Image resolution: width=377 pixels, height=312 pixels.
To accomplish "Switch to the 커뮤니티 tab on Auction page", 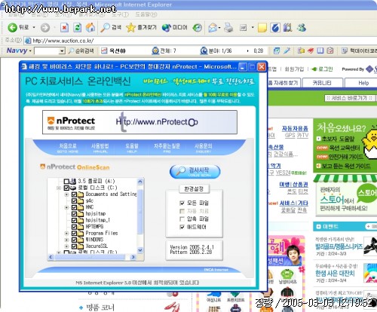I will coord(323,83).
